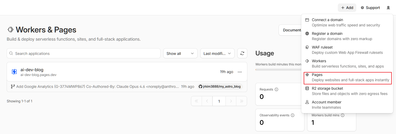The image size is (396, 134).
Task: Select Register a domain menu item
Action: point(347,36)
